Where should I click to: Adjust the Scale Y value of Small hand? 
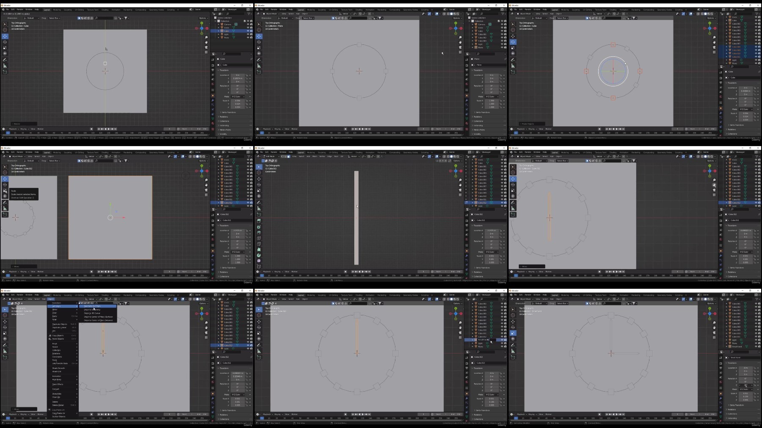click(x=746, y=397)
